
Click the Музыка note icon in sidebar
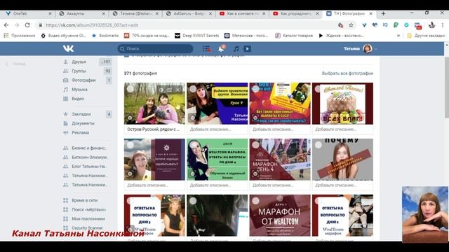(x=65, y=90)
